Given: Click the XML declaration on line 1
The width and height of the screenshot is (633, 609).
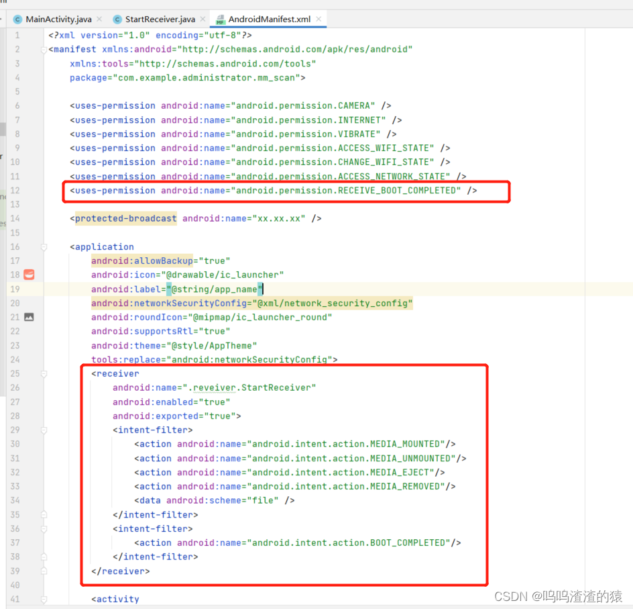Looking at the screenshot, I should click(150, 36).
